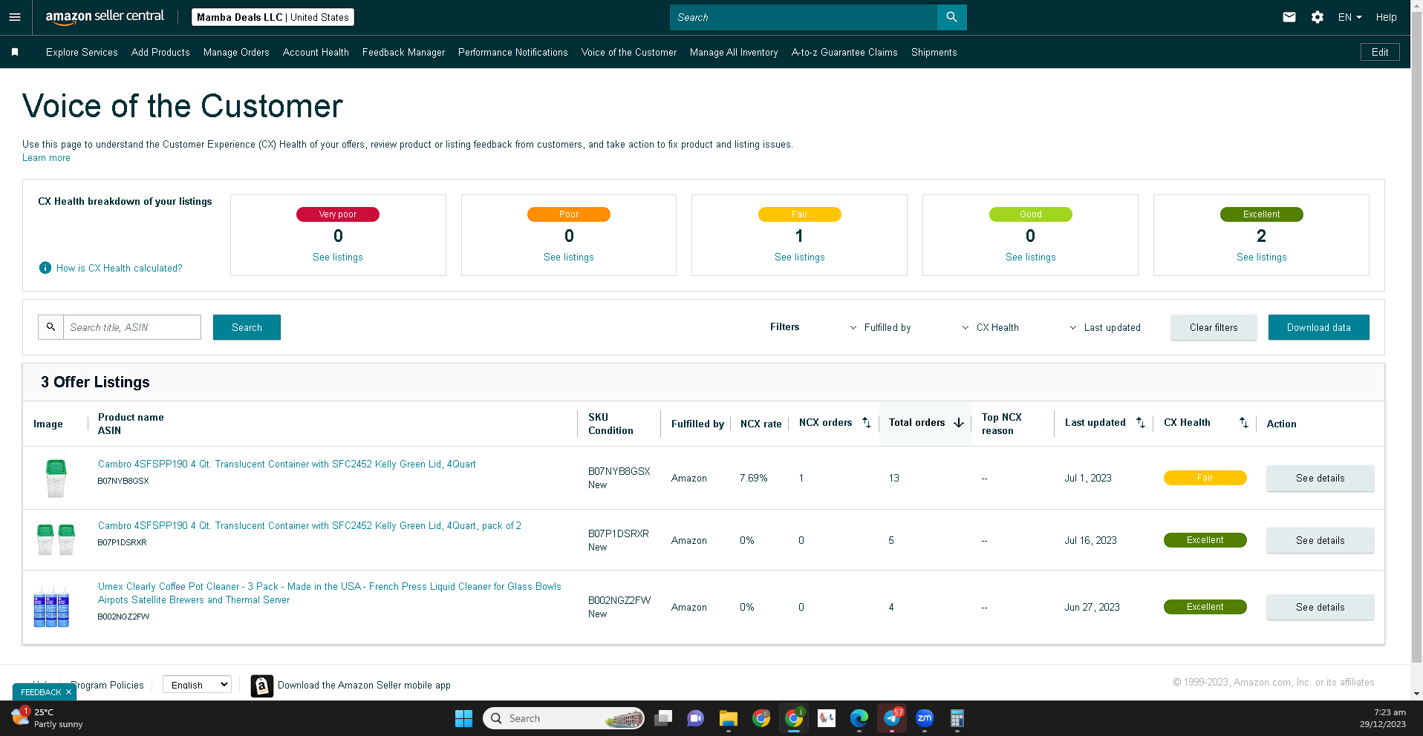
Task: Open the EN language dropdown
Action: pyautogui.click(x=1349, y=17)
